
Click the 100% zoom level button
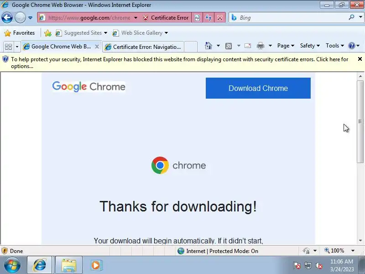(334, 251)
